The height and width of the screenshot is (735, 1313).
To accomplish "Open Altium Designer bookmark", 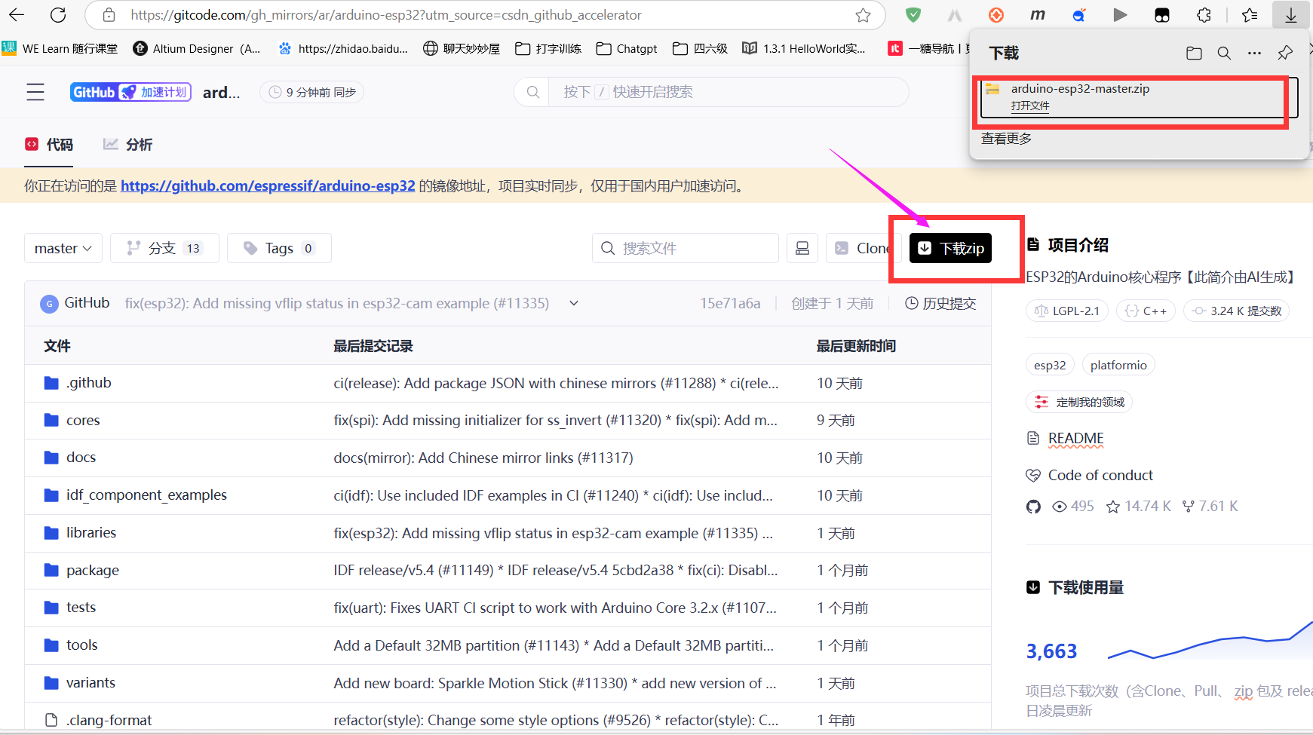I will (x=196, y=48).
